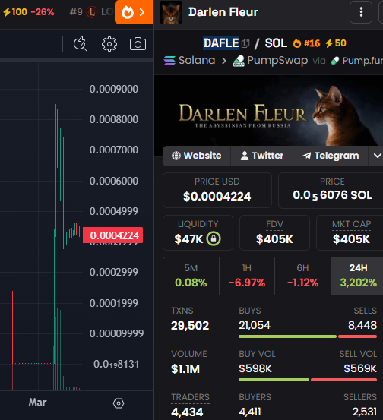This screenshot has height=420, width=383.
Task: Click the boosts lightning 50 badge
Action: 336,43
